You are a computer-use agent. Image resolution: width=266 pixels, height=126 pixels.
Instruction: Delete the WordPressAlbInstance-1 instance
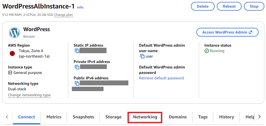pyautogui.click(x=203, y=7)
